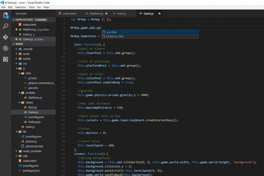Open package.json in file tree
Screen dimensions: 264x176
click(x=31, y=170)
